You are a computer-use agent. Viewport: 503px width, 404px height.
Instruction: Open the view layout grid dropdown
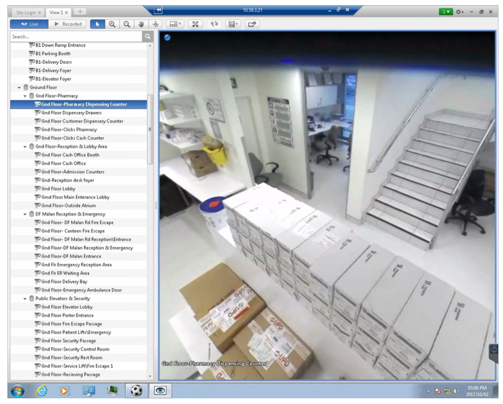click(x=175, y=24)
